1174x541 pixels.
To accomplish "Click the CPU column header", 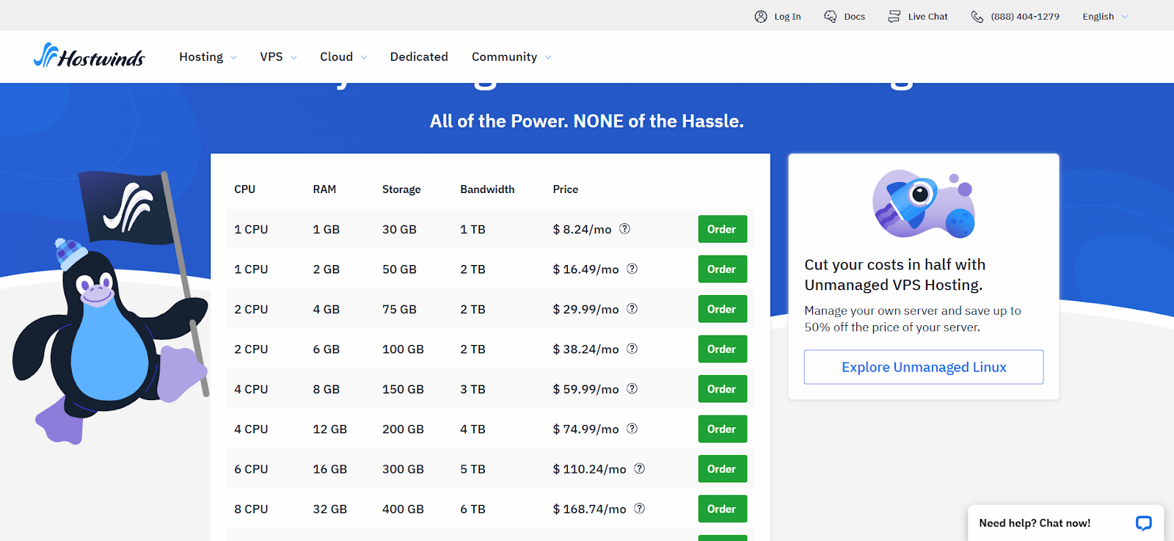I will 244,189.
